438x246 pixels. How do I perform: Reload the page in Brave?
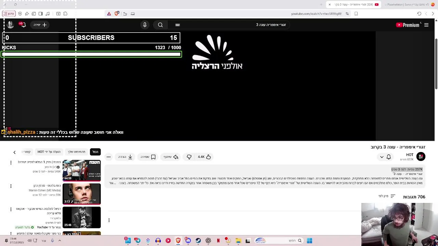click(419, 14)
